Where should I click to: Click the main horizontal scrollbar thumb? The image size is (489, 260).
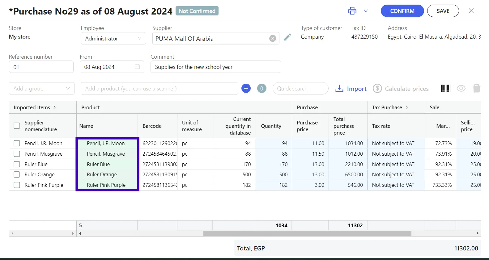coord(307,233)
